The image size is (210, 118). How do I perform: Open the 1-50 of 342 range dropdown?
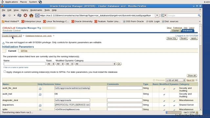point(175,80)
